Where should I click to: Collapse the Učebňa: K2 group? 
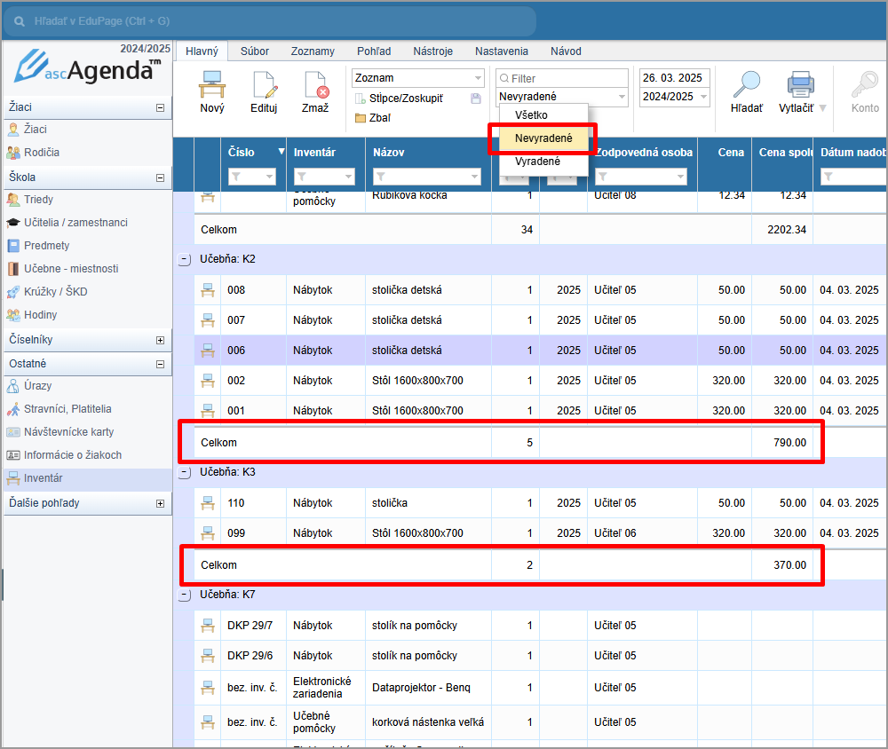185,260
